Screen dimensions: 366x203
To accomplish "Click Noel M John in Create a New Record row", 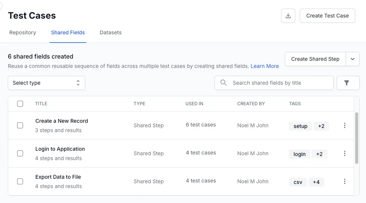I will [x=253, y=125].
